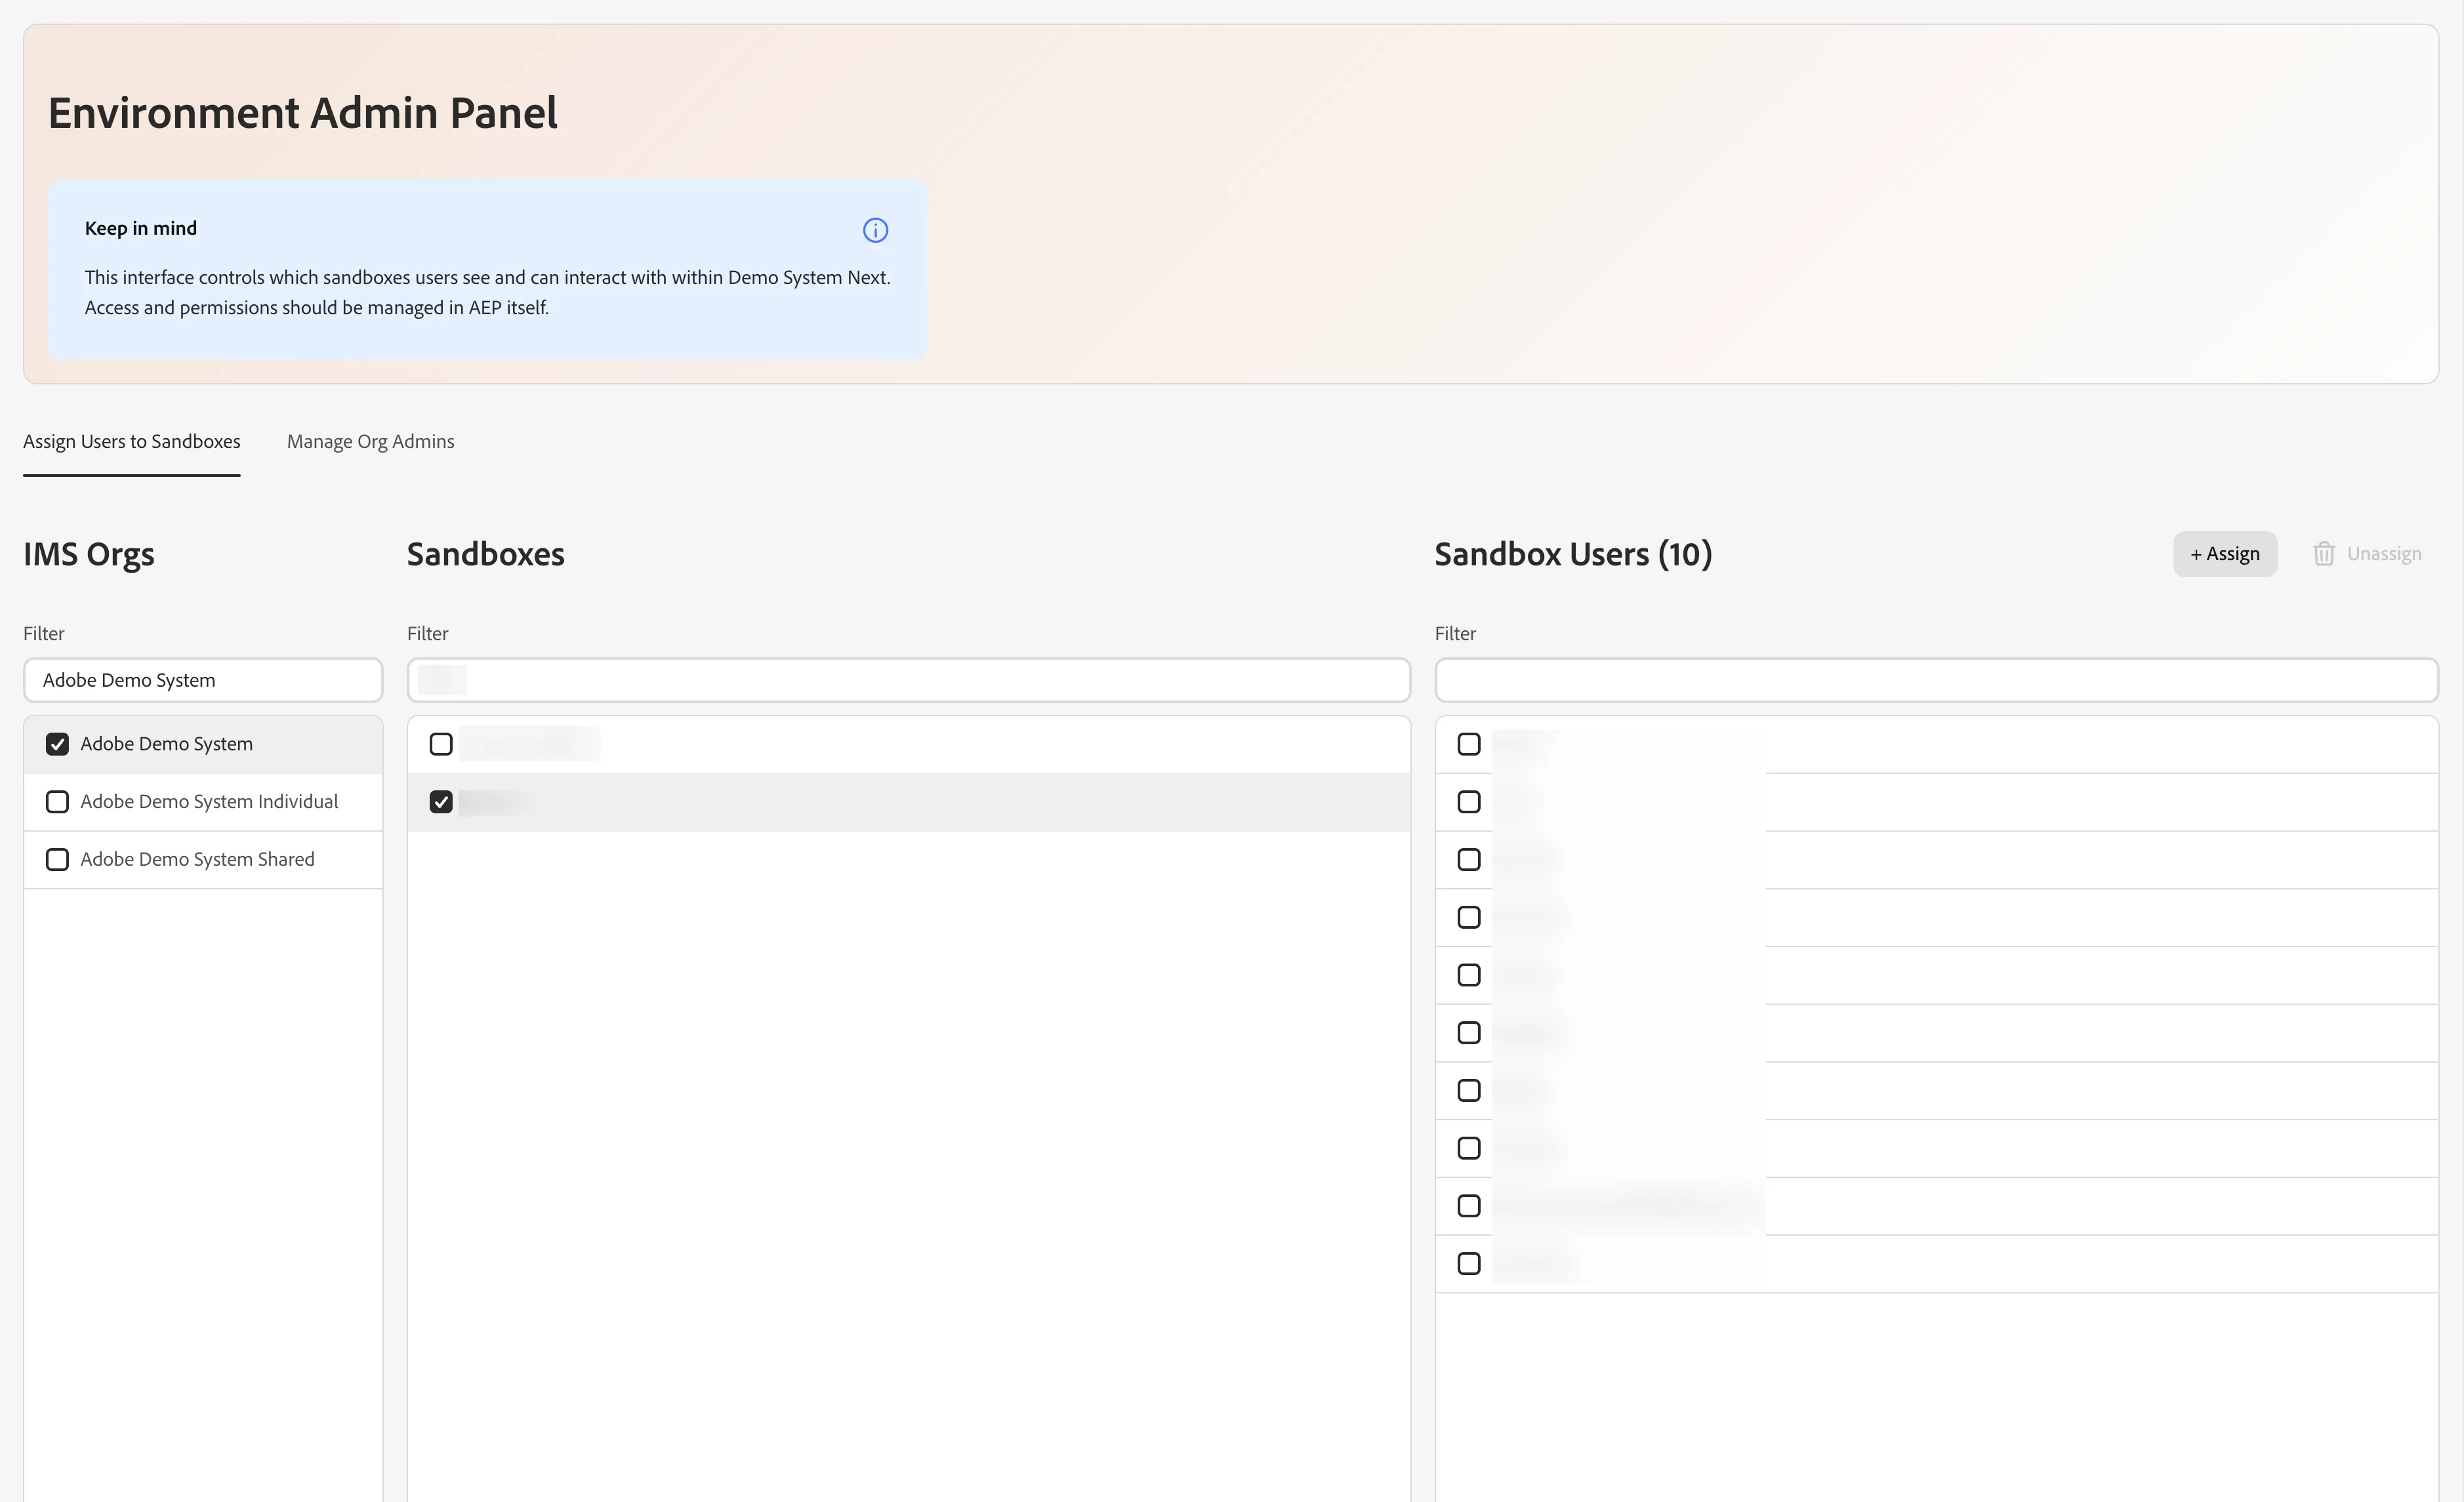This screenshot has height=1502, width=2464.
Task: Click the Keep in mind heading
Action: click(141, 228)
